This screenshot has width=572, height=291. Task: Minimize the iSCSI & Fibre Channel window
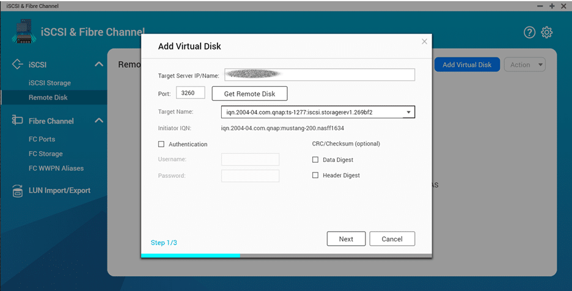(540, 6)
